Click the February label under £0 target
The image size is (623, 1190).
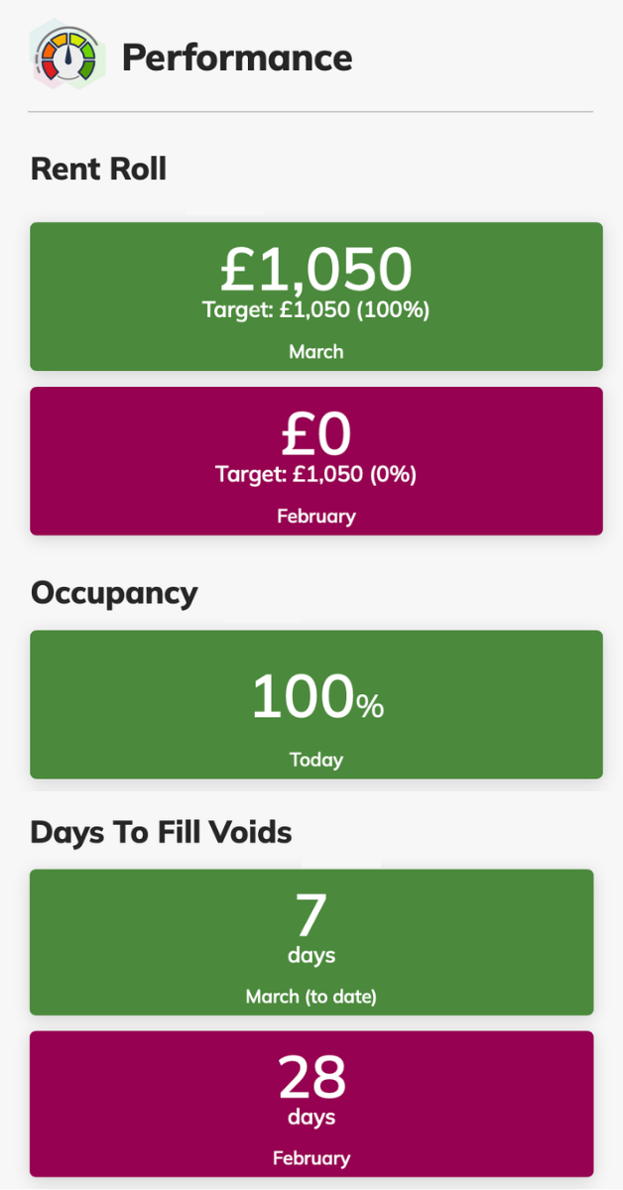point(315,517)
